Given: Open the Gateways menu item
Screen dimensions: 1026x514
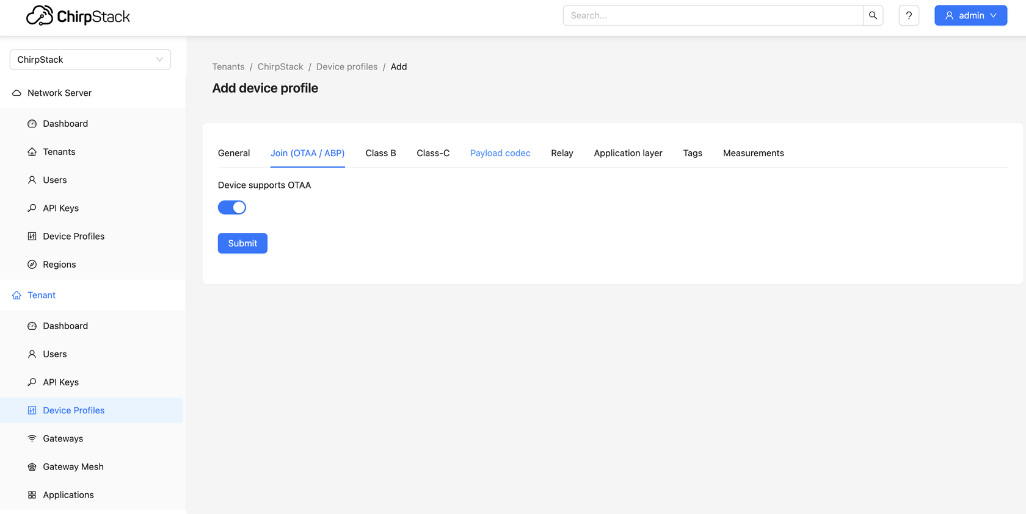Looking at the screenshot, I should pyautogui.click(x=93, y=438).
